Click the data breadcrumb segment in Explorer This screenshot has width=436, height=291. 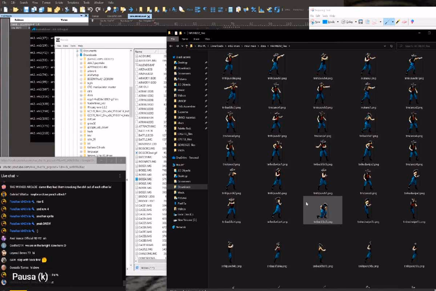coord(263,46)
